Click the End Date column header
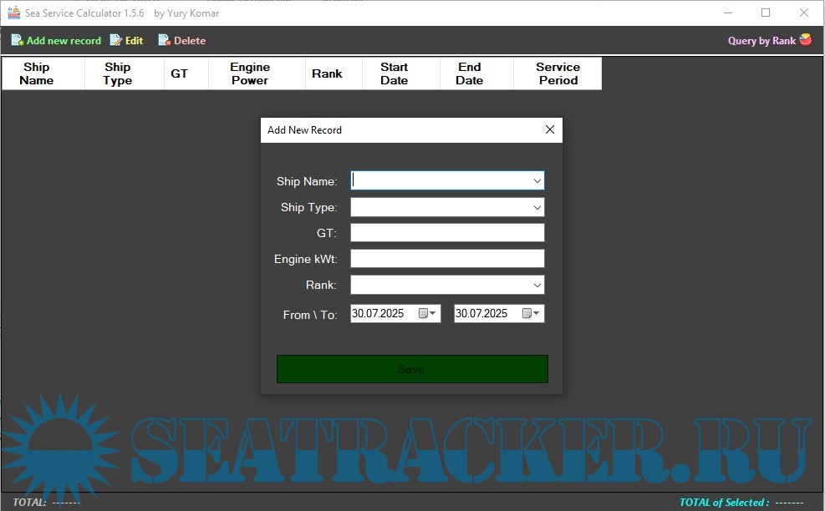The height and width of the screenshot is (511, 825). click(469, 73)
